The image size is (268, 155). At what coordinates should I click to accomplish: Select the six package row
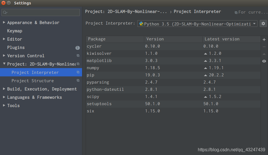(x=173, y=111)
